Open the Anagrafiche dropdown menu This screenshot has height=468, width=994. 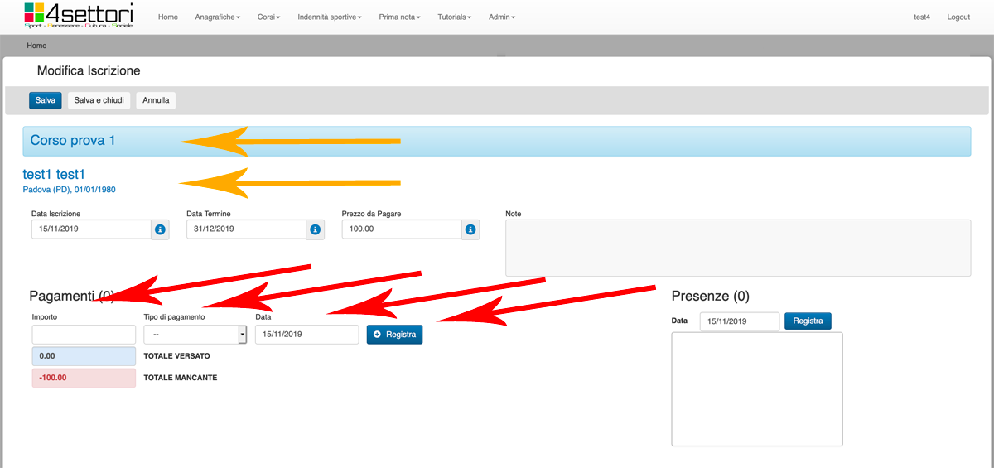pyautogui.click(x=217, y=17)
